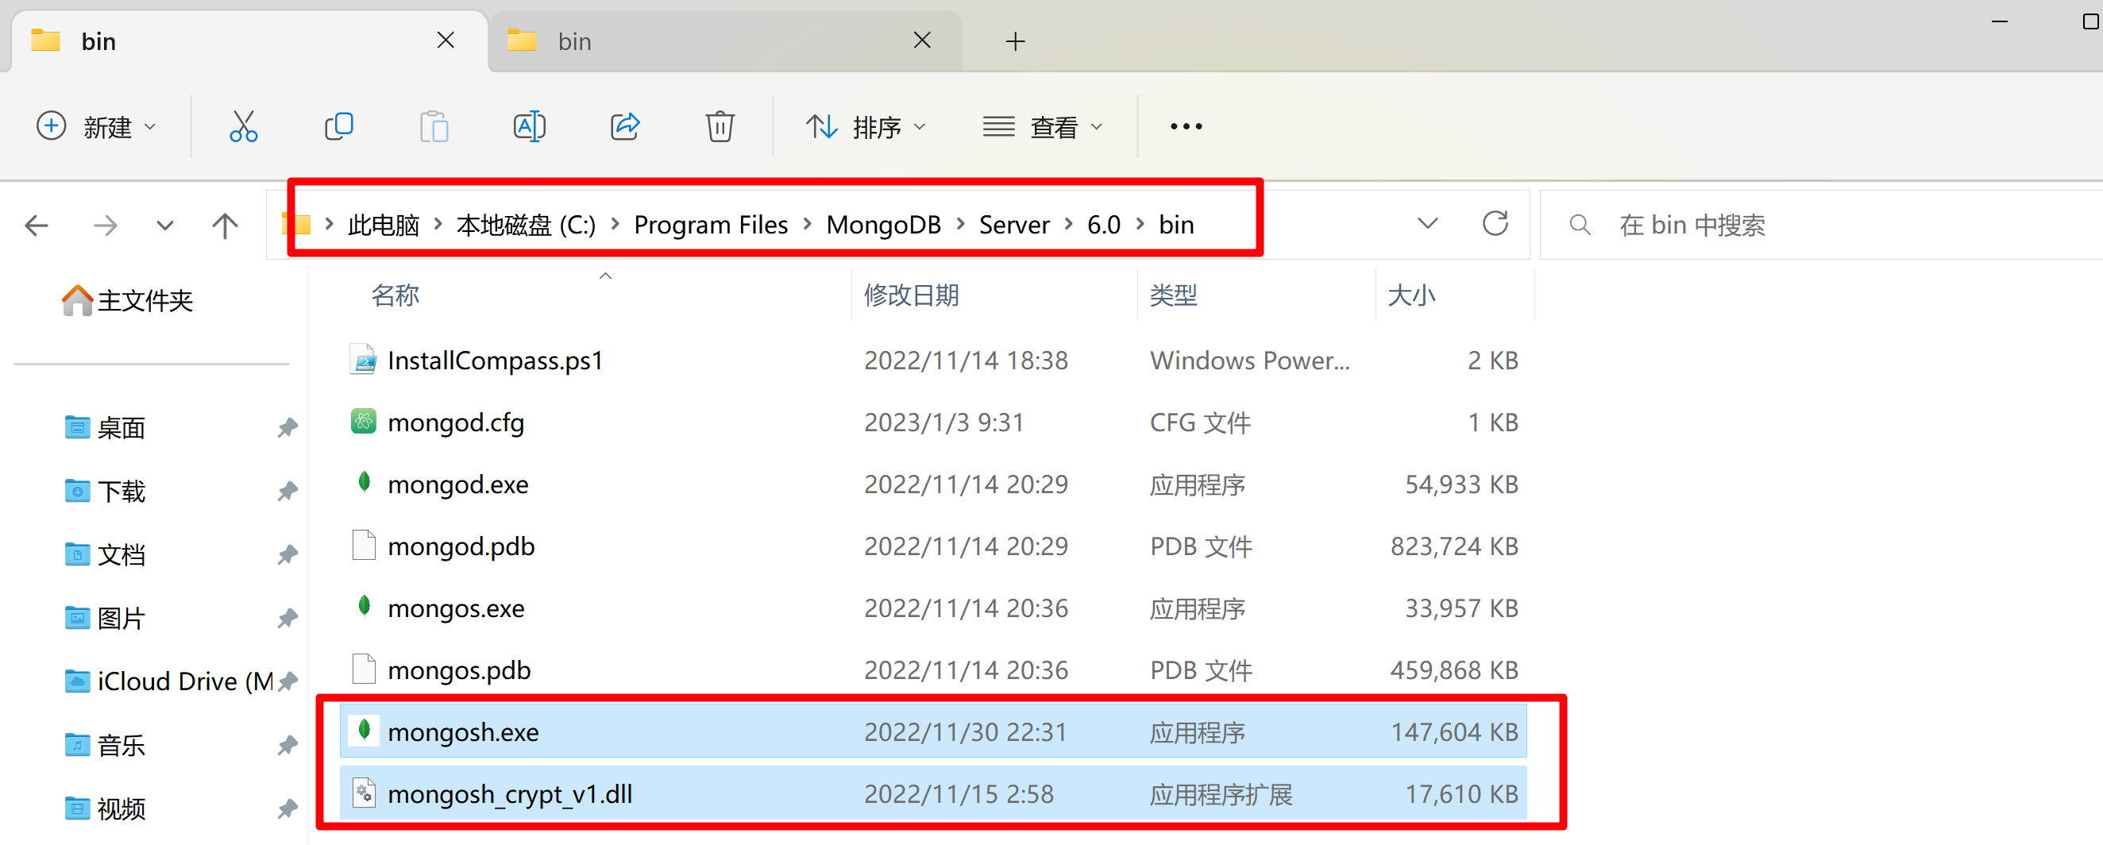The width and height of the screenshot is (2103, 845).
Task: Go back with the left arrow
Action: tap(37, 225)
